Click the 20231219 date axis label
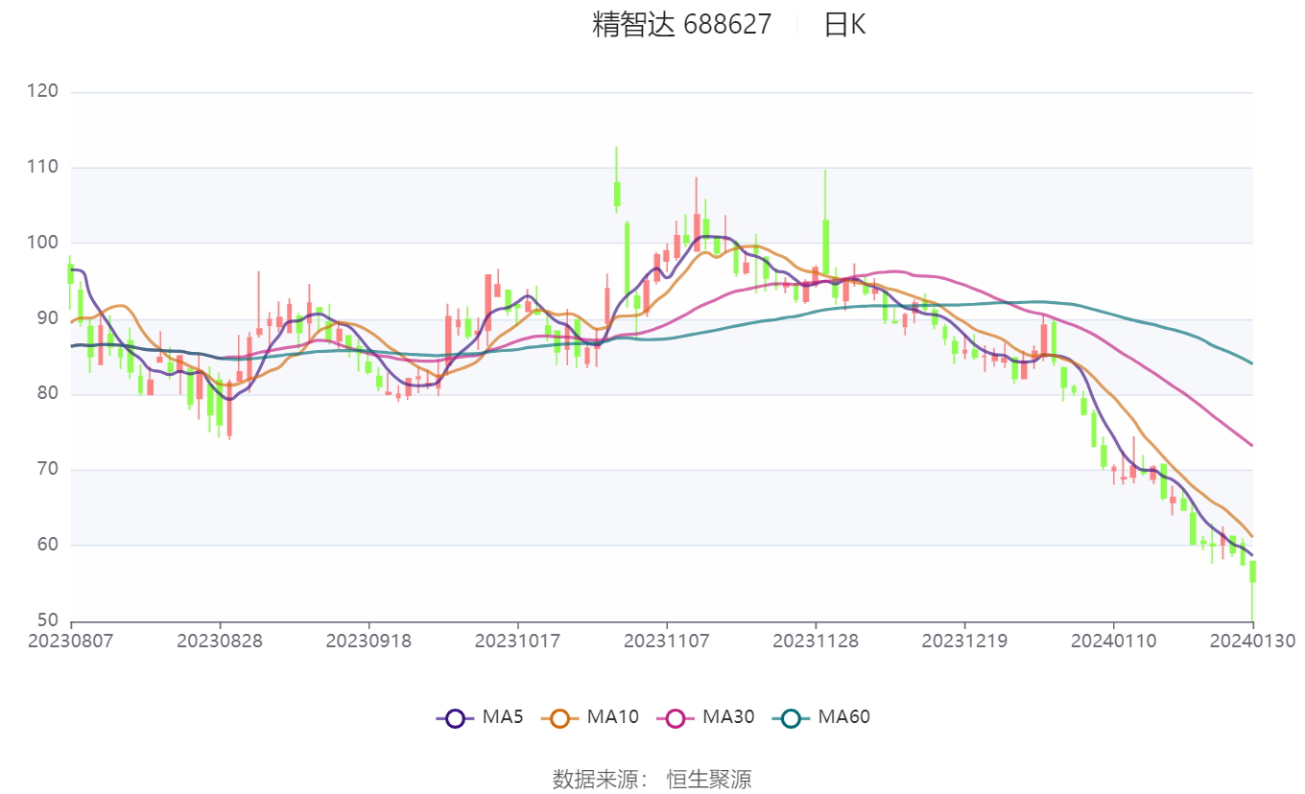 [964, 642]
